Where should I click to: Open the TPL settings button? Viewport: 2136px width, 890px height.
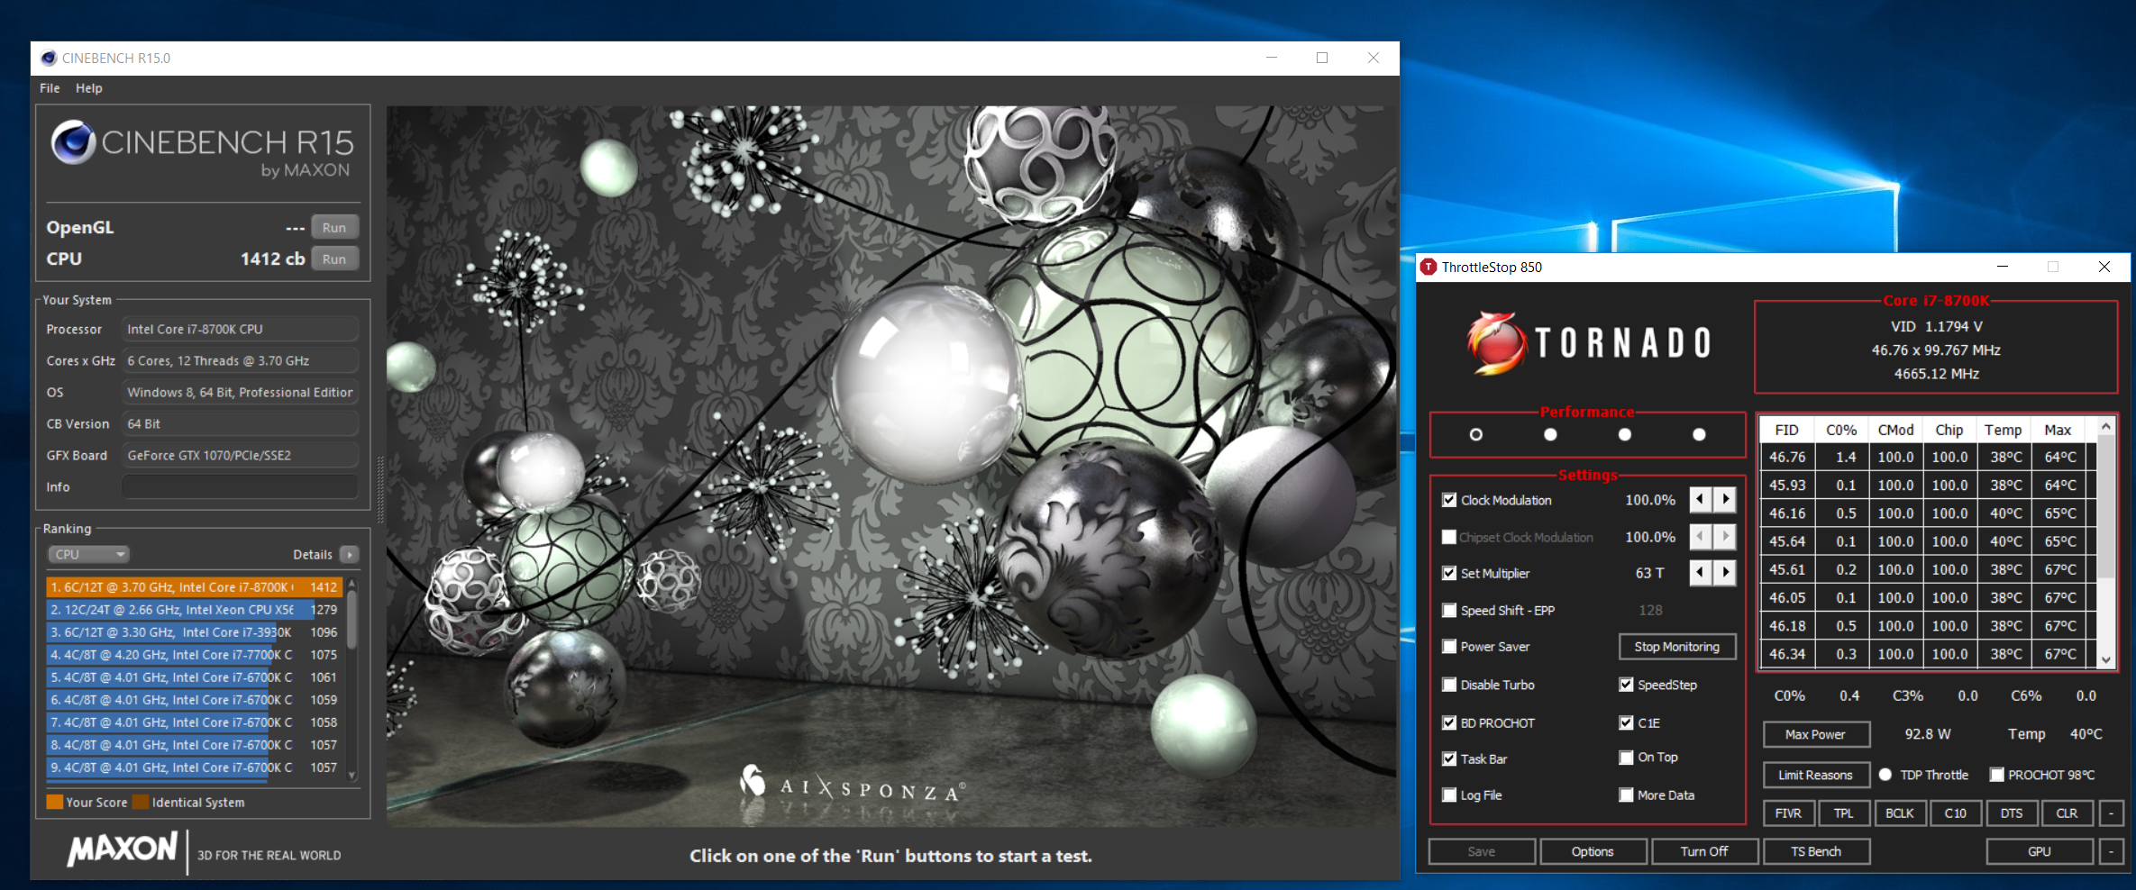pyautogui.click(x=1844, y=813)
